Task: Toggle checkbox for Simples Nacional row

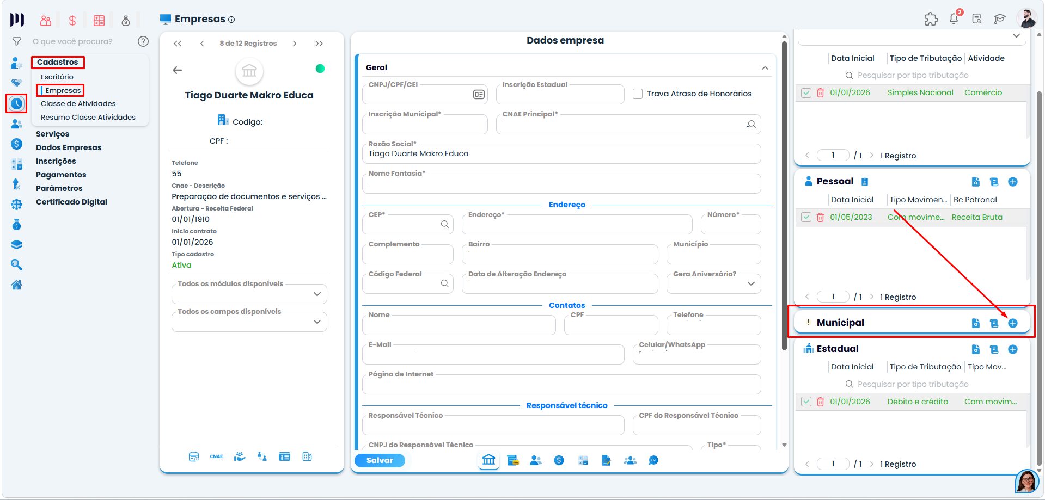Action: pyautogui.click(x=806, y=93)
